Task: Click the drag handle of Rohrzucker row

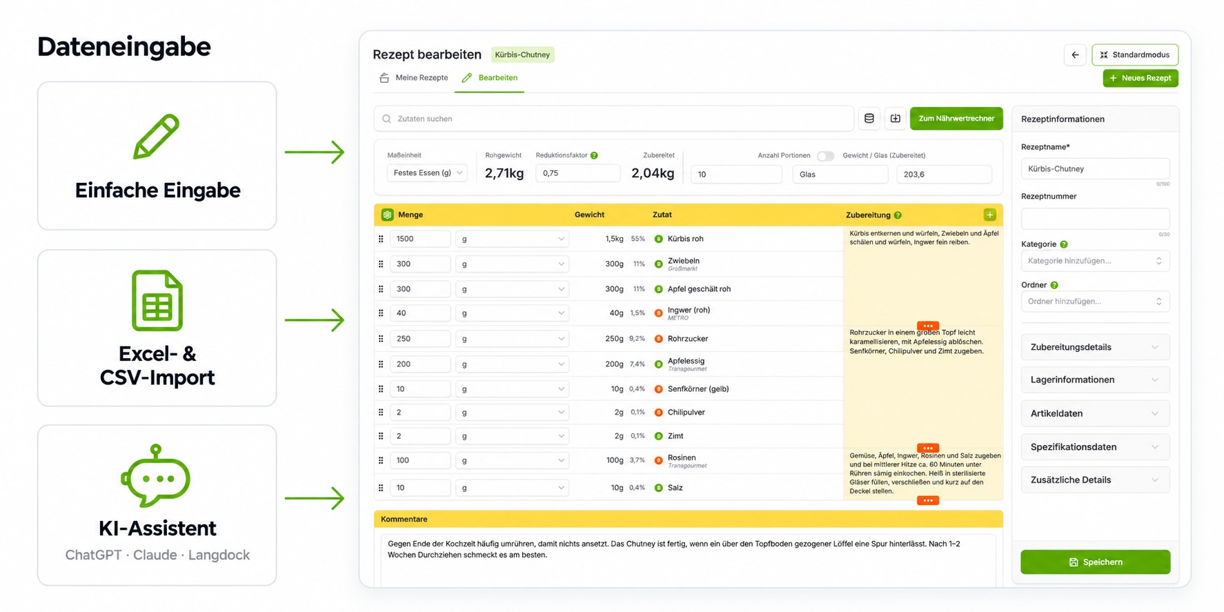Action: click(381, 339)
